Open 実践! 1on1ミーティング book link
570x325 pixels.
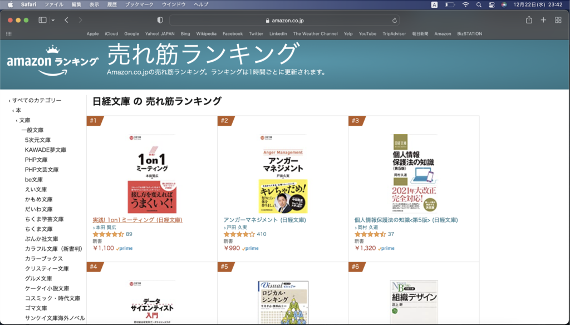[137, 220]
